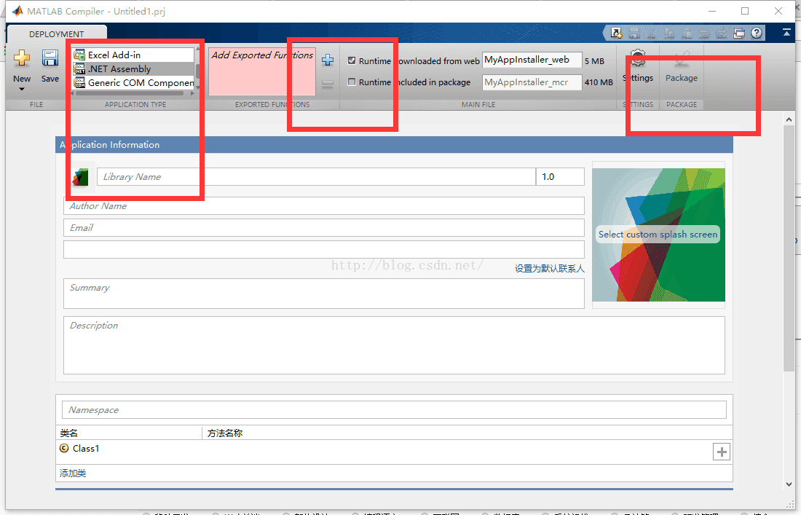Click the New project plus icon
The width and height of the screenshot is (801, 515).
tap(21, 58)
